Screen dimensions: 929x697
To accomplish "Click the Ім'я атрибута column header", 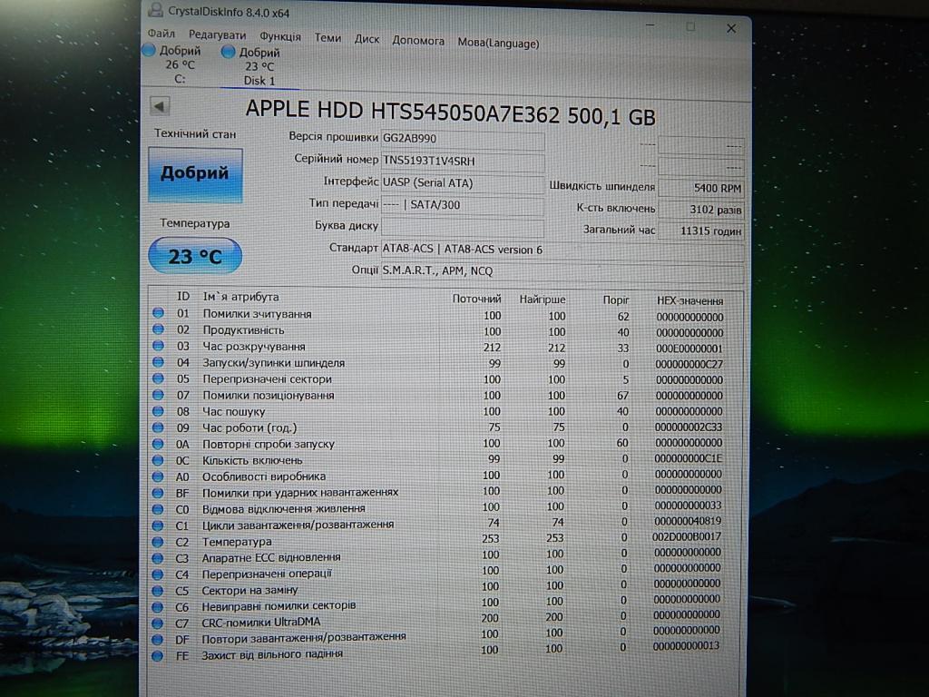I will click(240, 297).
